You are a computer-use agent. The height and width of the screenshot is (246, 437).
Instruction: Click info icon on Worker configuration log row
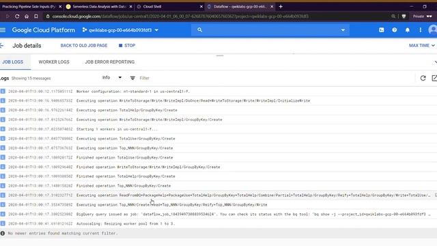[3, 91]
